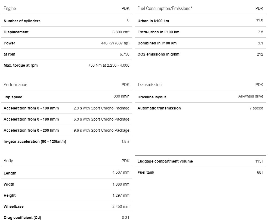Click the Power value 446 kW (607 hp)
Viewport: 275px width, 220px height.
click(115, 43)
